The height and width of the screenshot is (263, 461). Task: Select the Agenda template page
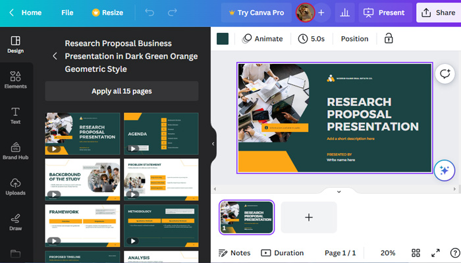pos(161,134)
